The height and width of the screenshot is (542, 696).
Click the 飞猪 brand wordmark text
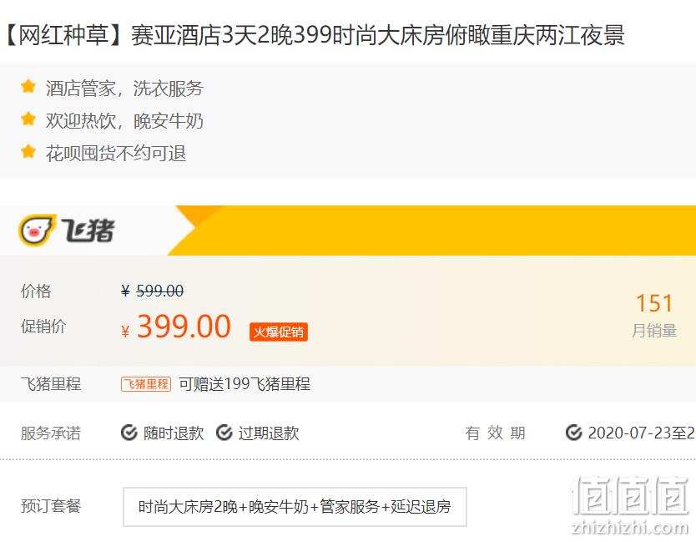point(88,230)
